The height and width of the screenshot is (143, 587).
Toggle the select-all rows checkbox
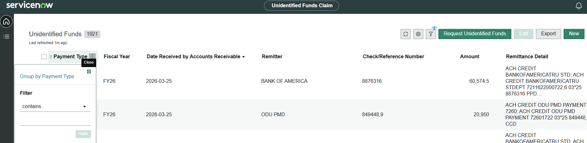click(44, 57)
